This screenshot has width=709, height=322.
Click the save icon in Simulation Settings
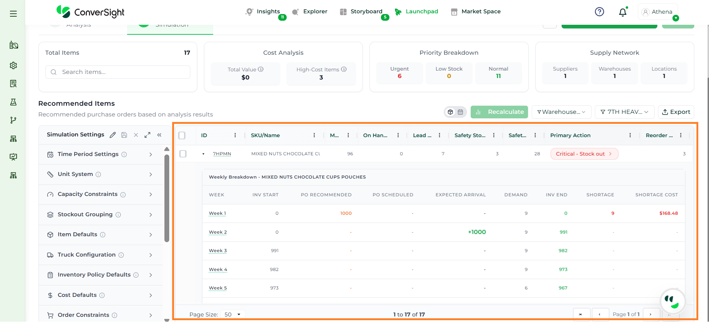pyautogui.click(x=124, y=135)
